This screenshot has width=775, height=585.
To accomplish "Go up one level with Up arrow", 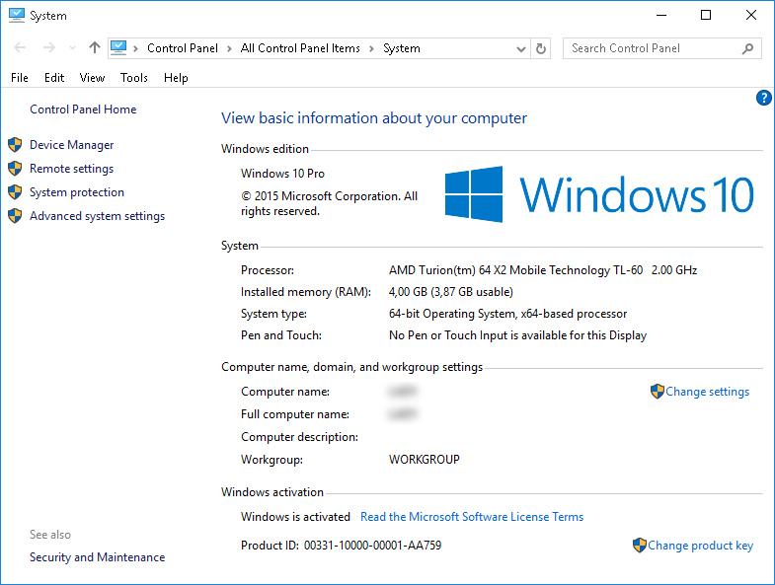I will pyautogui.click(x=95, y=48).
